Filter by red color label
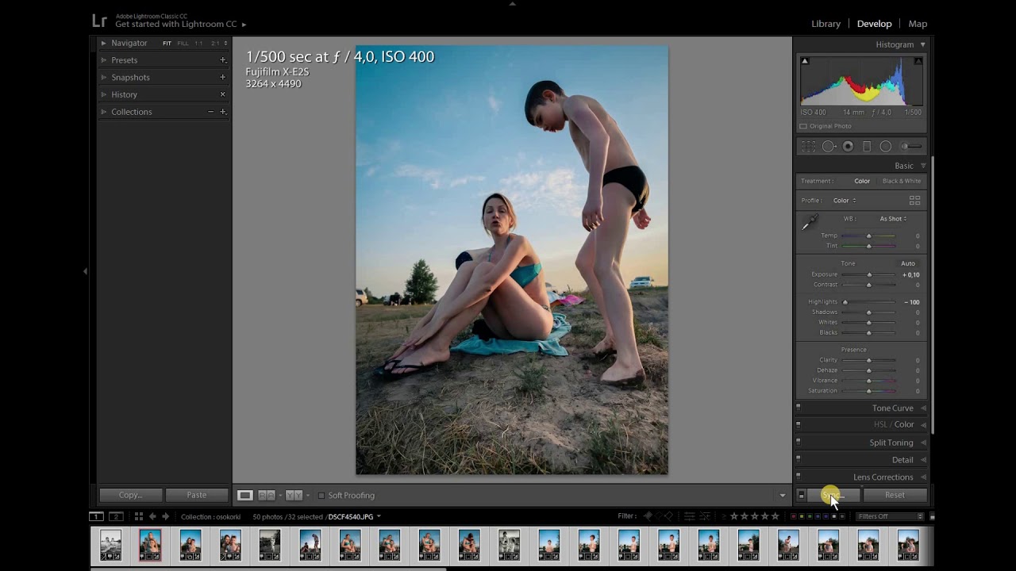The image size is (1016, 571). (x=794, y=517)
